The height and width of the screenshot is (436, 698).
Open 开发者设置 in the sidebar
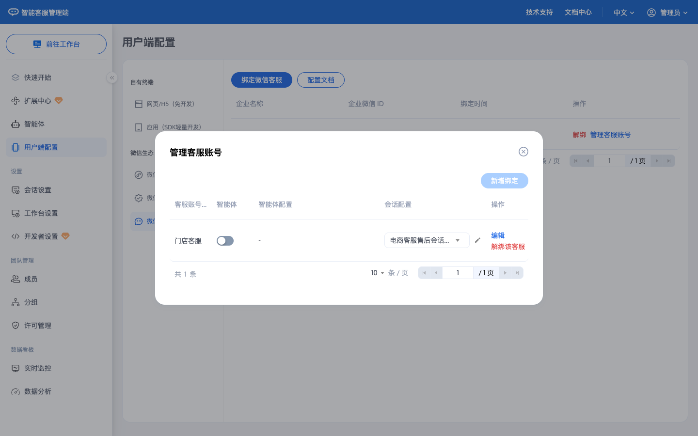56,236
